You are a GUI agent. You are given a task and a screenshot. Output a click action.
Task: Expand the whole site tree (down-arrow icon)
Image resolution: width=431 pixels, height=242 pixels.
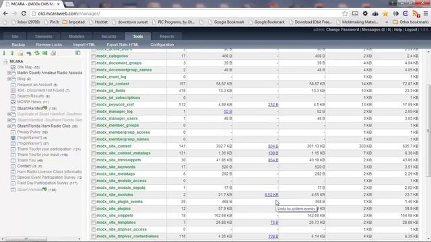coord(4,53)
